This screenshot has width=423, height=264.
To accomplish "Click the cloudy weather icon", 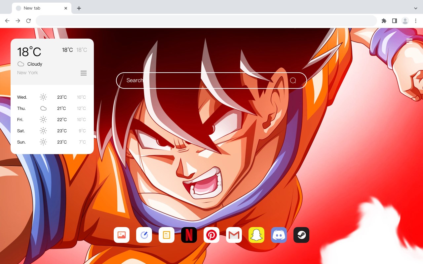I will [x=21, y=64].
